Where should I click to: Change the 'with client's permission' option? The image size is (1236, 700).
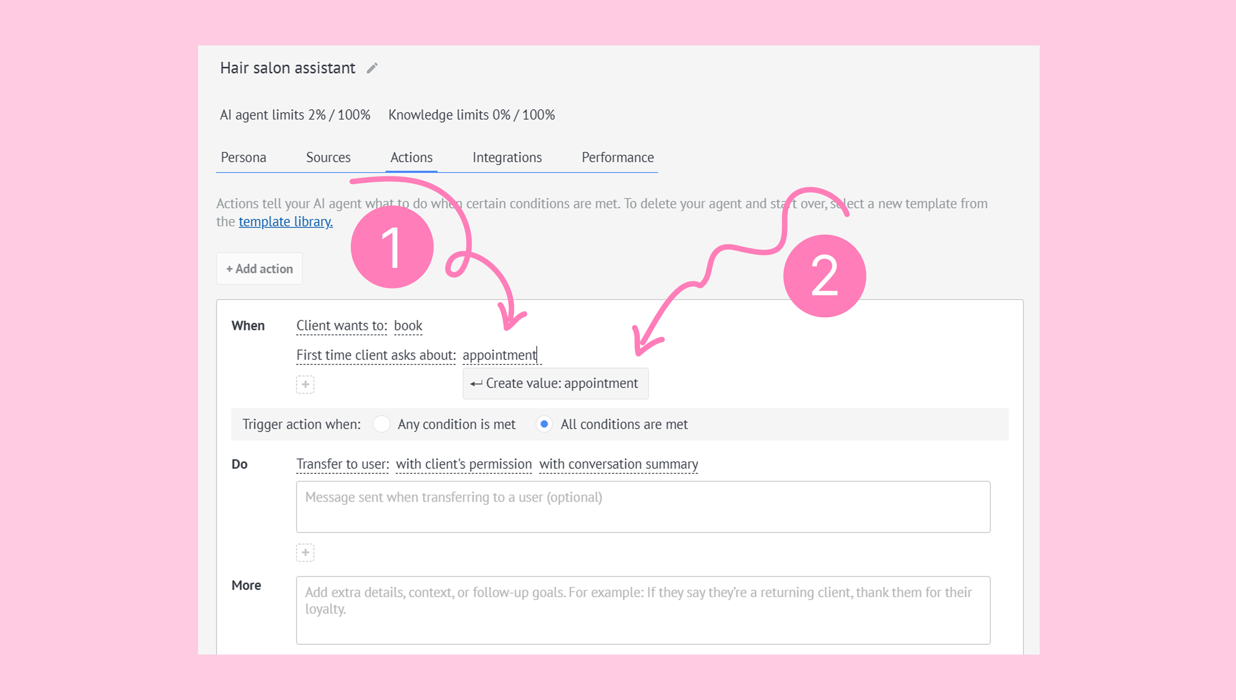click(x=464, y=464)
